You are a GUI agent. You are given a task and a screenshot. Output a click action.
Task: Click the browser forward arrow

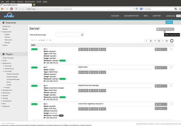[7, 9]
